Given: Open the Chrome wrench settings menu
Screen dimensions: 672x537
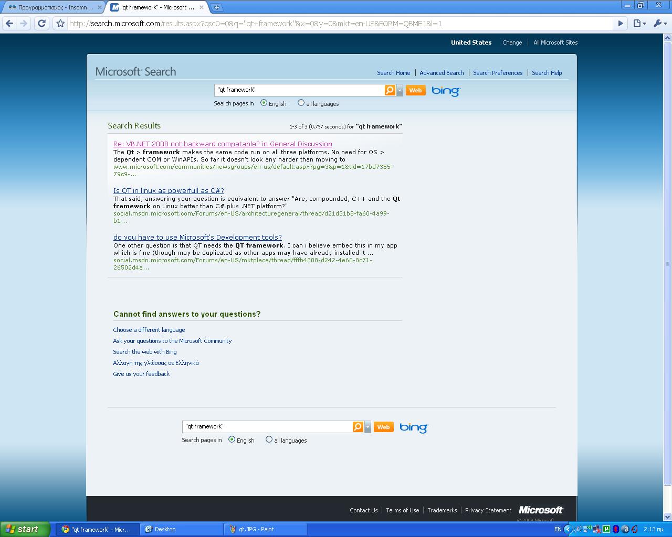Looking at the screenshot, I should [660, 23].
